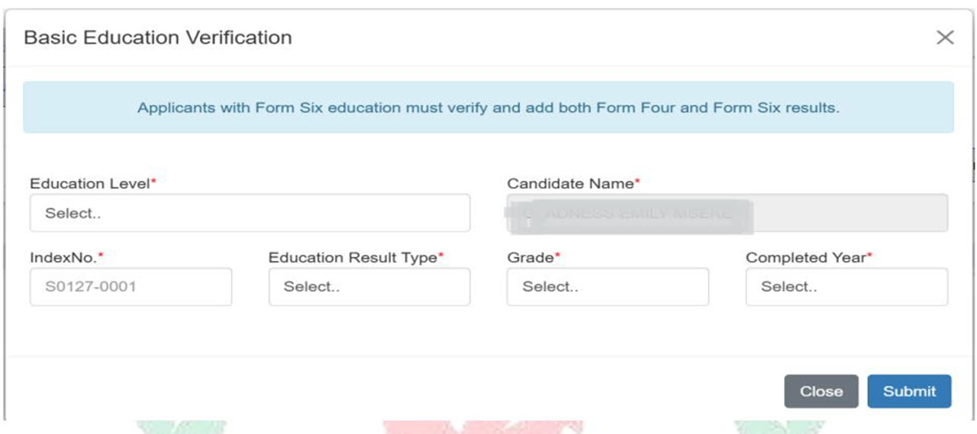Click the Education Level field label
977x434 pixels.
pos(89,184)
